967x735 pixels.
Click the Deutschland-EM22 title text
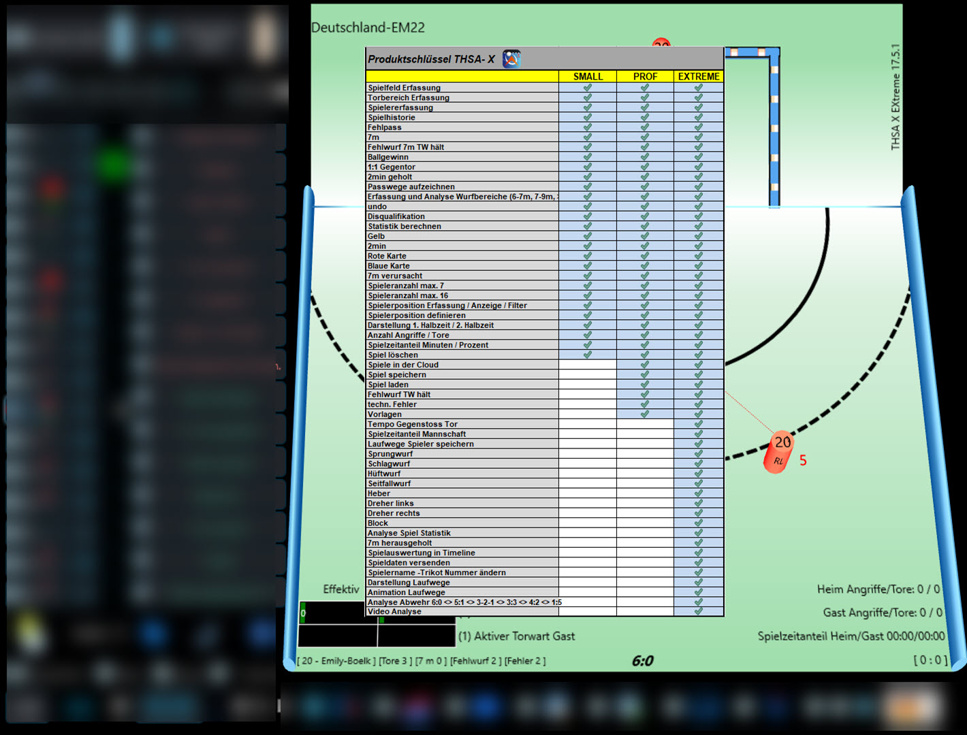[x=368, y=28]
